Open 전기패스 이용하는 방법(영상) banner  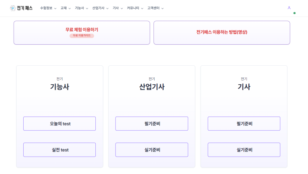(222, 33)
